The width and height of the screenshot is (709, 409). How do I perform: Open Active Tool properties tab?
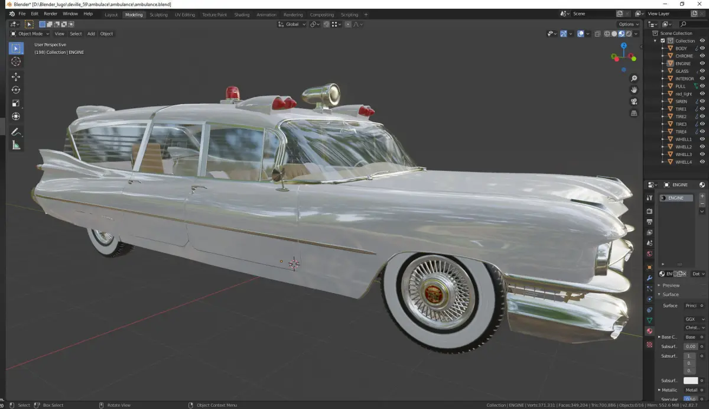click(649, 198)
